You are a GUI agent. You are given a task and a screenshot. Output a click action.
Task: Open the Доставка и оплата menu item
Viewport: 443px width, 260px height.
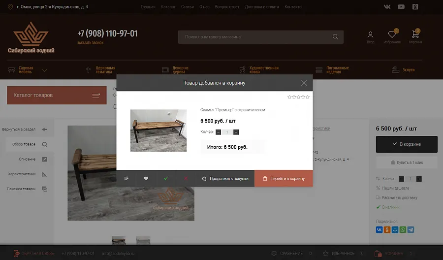pyautogui.click(x=262, y=7)
